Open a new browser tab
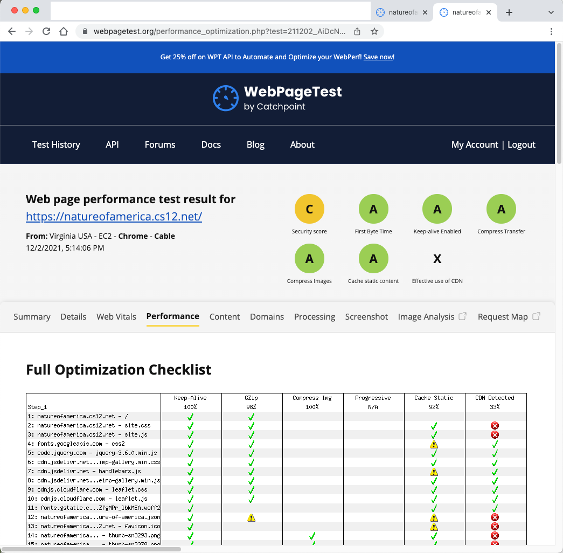Viewport: 563px width, 553px height. pyautogui.click(x=509, y=12)
